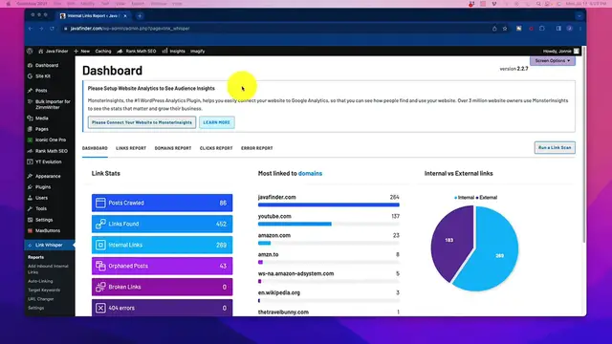Switch to Error Report tab
612x344 pixels.
[257, 148]
